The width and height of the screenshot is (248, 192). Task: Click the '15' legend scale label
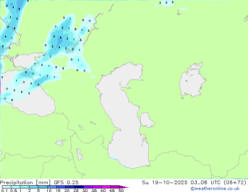pos(58,190)
